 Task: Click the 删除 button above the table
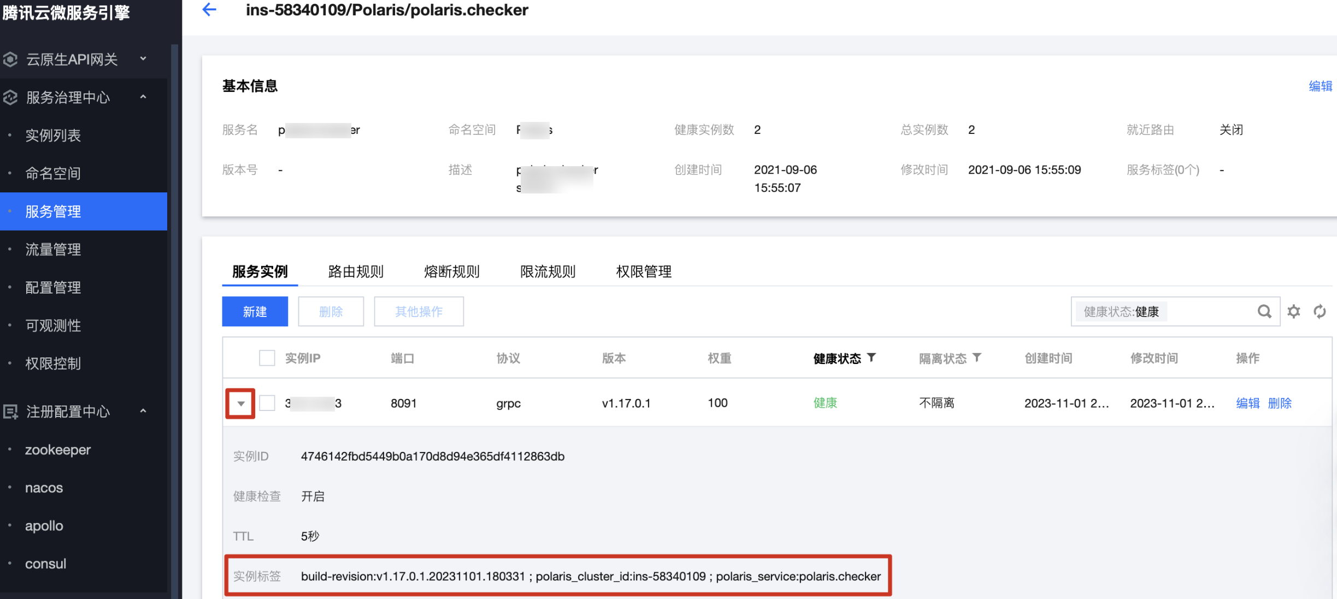331,312
